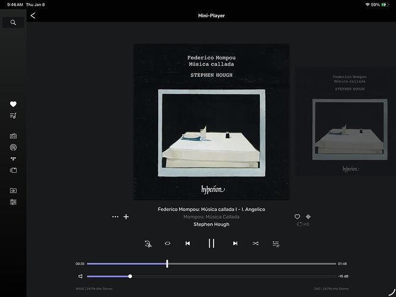Image resolution: width=396 pixels, height=297 pixels.
Task: Click track title 'Federico Mompou: Música callada I - I. Angelico'
Action: [x=212, y=209]
